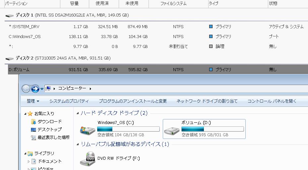Select the 9.77 GB unallocated partition
This screenshot has width=308, height=170.
point(158,47)
